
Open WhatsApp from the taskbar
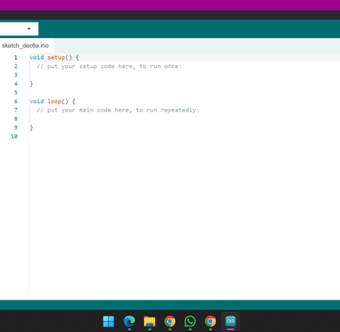tap(189, 321)
